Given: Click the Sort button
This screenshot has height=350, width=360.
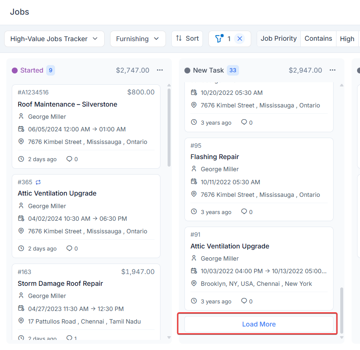Looking at the screenshot, I should click(187, 39).
